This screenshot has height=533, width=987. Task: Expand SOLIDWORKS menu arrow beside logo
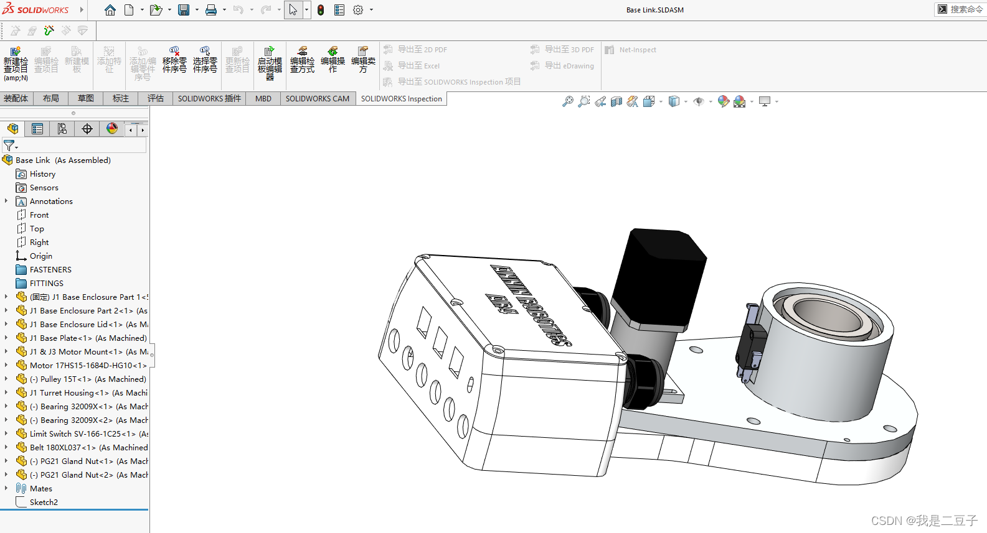[x=82, y=10]
